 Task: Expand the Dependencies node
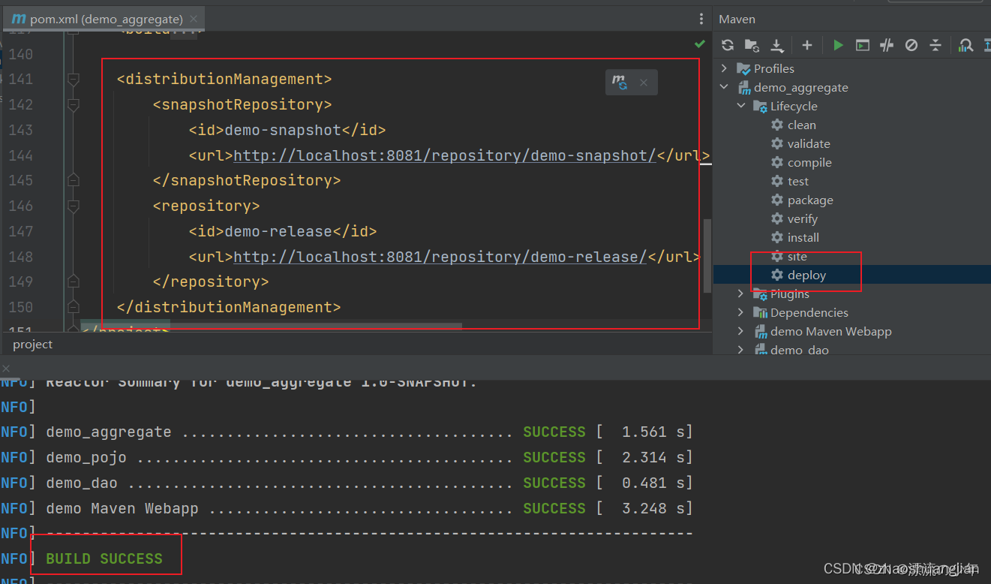pos(741,312)
